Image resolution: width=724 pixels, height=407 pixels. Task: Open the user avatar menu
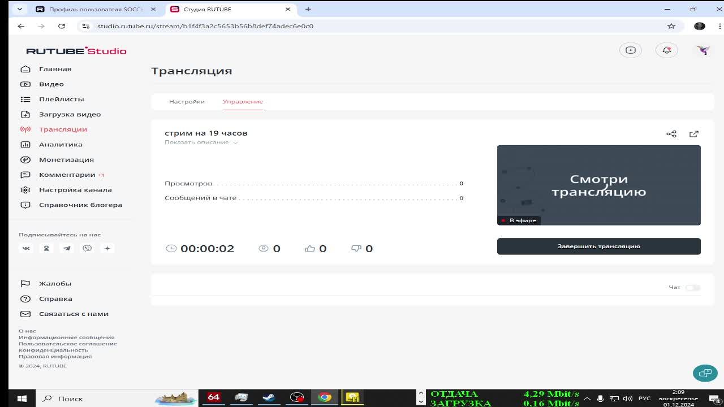coord(703,50)
